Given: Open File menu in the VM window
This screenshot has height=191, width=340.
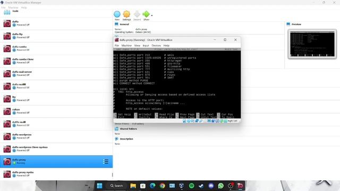Looking at the screenshot, I should (117, 46).
